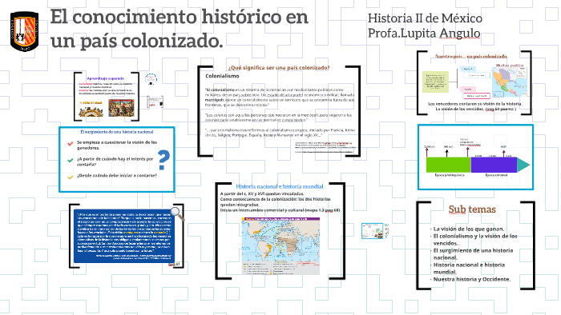Click the maroon arrow above the purple bar
This screenshot has width=561, height=315.
503,154
